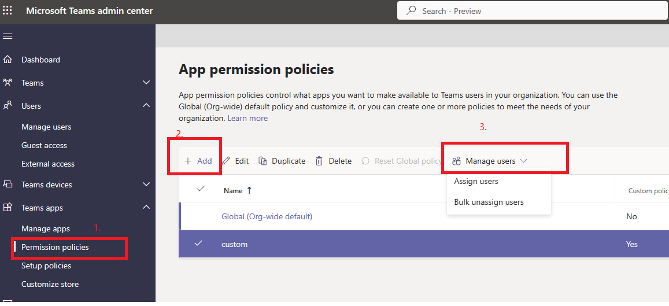Open the Learn more link
The image size is (669, 306).
coord(247,118)
